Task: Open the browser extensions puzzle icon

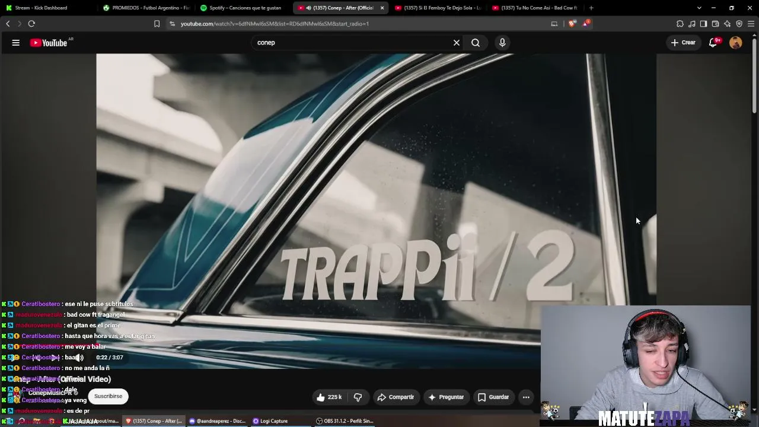Action: (x=680, y=24)
